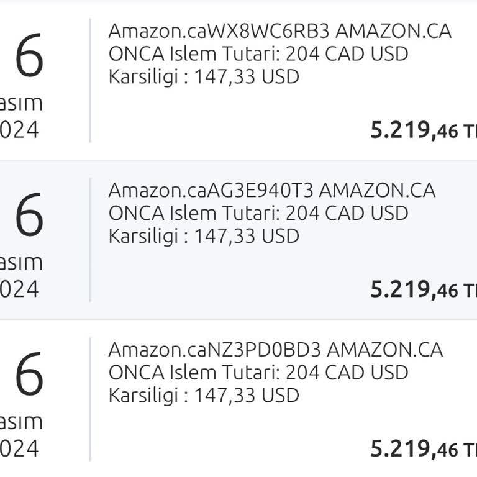Click the ONCA Islem Tutari line under WX8WC6RB3
The image size is (477, 477).
tap(258, 54)
